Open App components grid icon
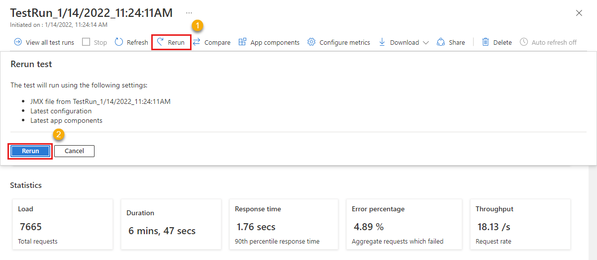The width and height of the screenshot is (597, 260). [243, 42]
